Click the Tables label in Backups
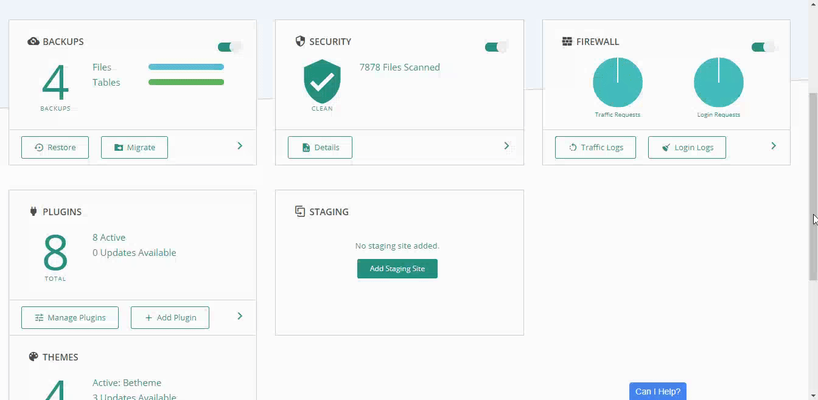The width and height of the screenshot is (818, 400). [x=107, y=82]
